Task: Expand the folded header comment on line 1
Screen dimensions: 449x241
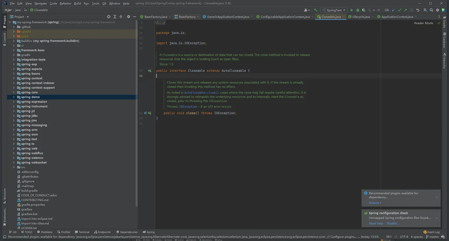Action: point(155,23)
